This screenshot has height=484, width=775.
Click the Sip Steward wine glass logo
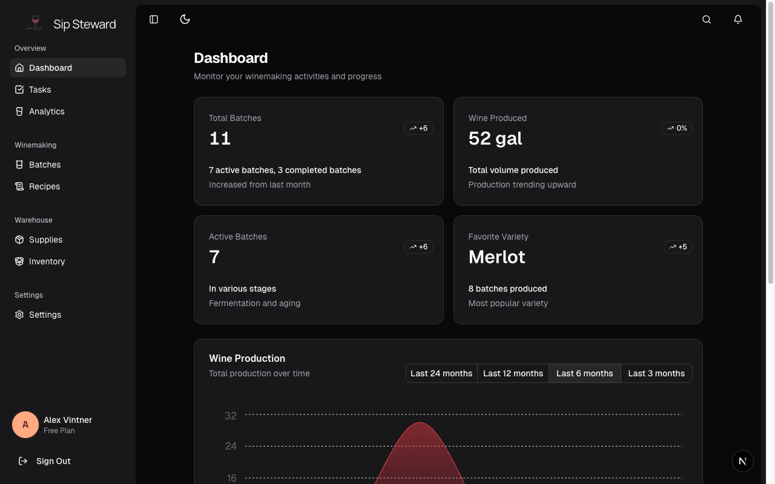coord(35,22)
